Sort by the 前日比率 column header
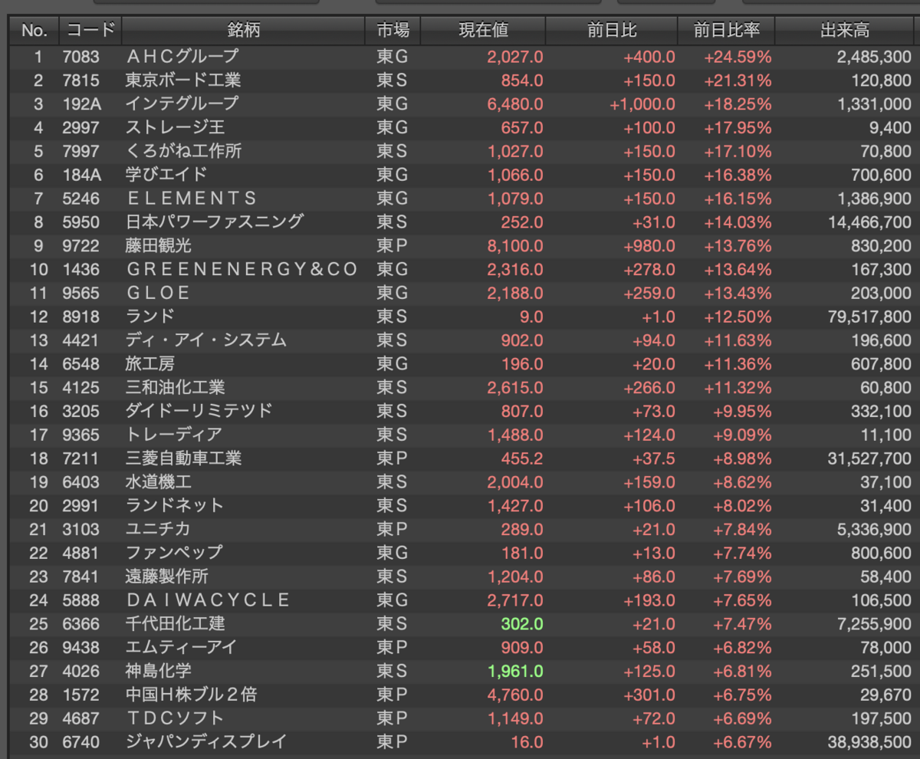Screen dimensions: 920x759 coord(726,31)
